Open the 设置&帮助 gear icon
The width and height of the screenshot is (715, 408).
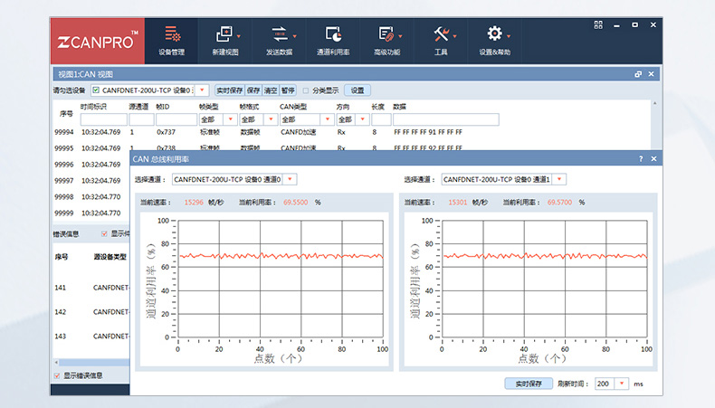(494, 34)
